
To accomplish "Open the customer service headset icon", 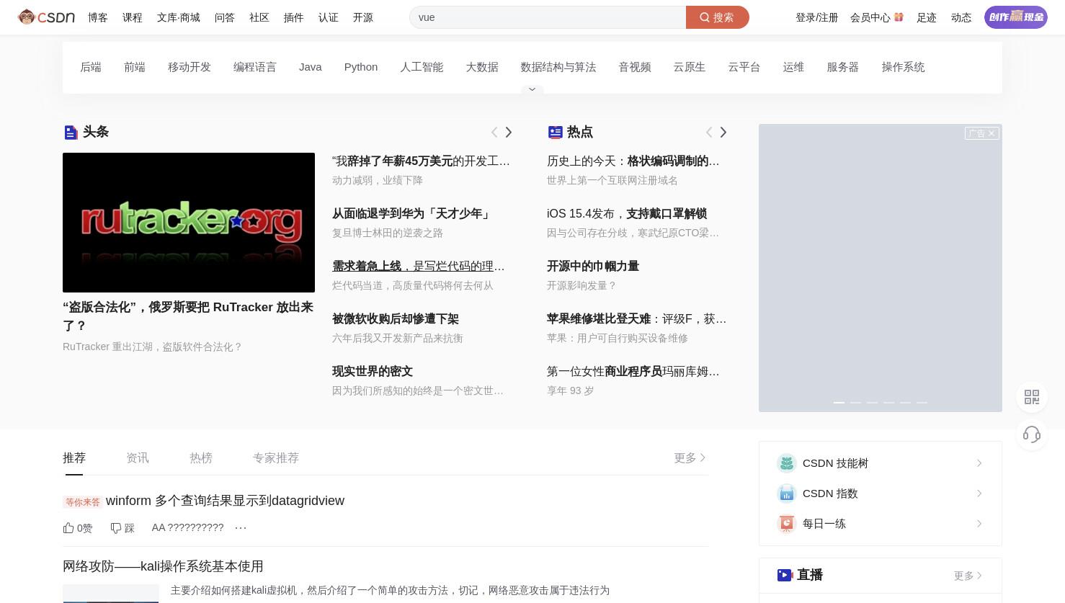I will [x=1032, y=434].
